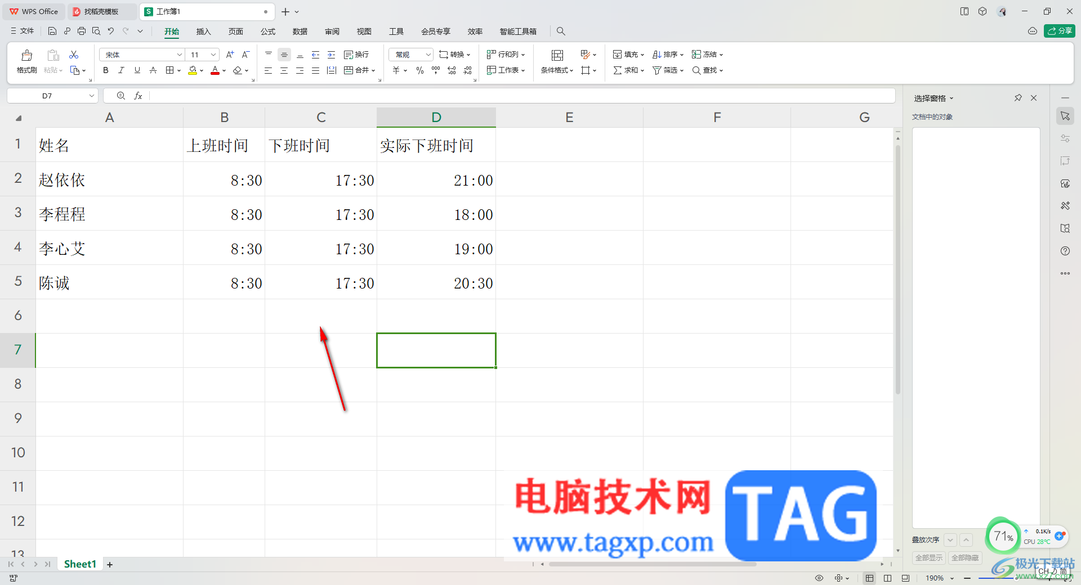
Task: Increase decimal places icon
Action: click(452, 70)
